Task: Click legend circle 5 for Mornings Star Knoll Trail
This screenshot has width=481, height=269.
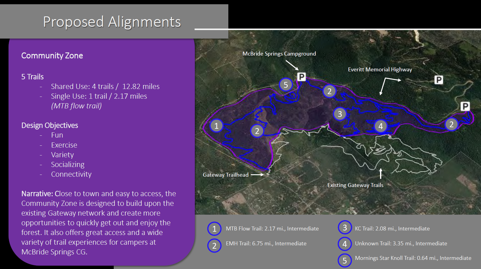Action: [345, 260]
